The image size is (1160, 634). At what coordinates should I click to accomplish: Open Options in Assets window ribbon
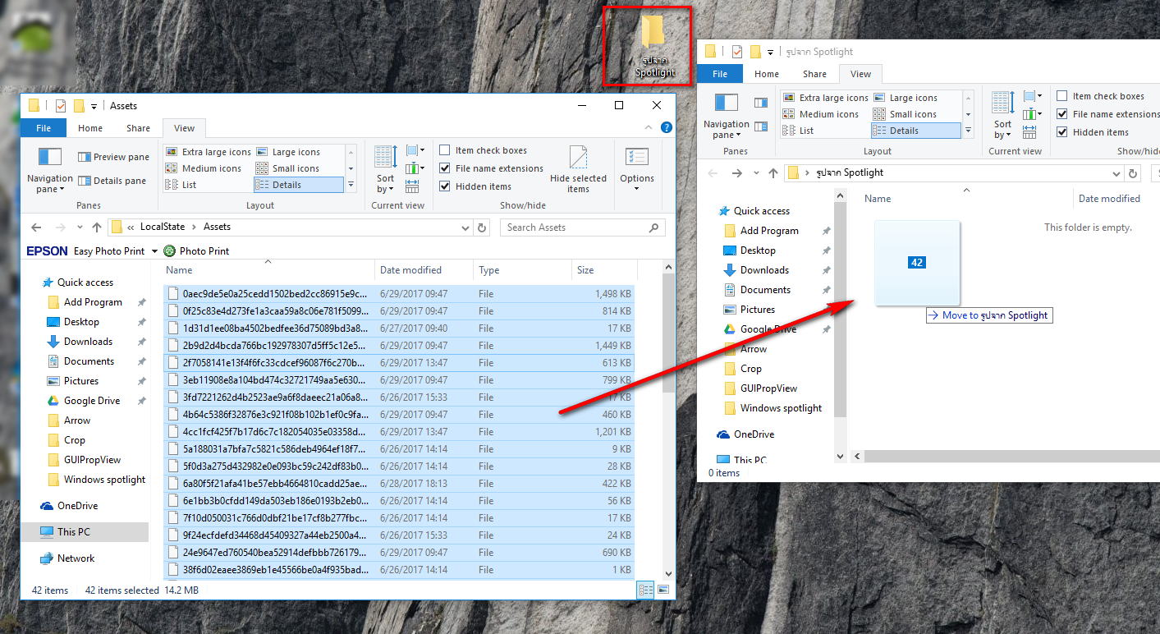pyautogui.click(x=637, y=170)
